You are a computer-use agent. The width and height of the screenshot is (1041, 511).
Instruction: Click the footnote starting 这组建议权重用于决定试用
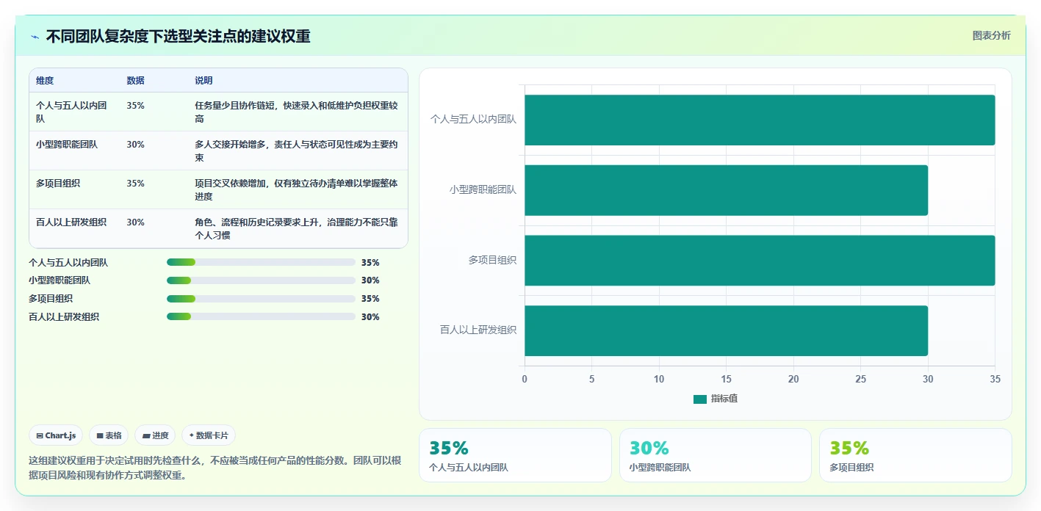pyautogui.click(x=215, y=468)
